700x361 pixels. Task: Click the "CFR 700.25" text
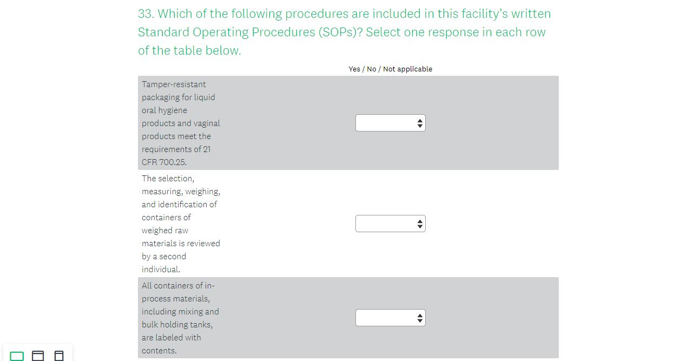click(164, 162)
